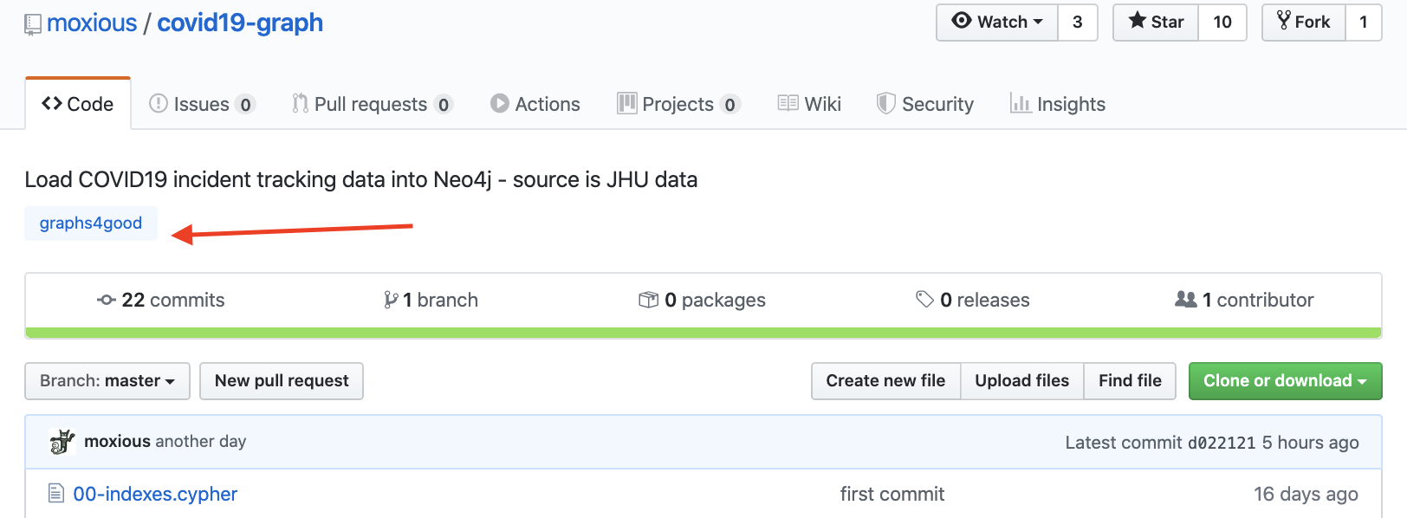Click the Create new file button

coord(885,381)
